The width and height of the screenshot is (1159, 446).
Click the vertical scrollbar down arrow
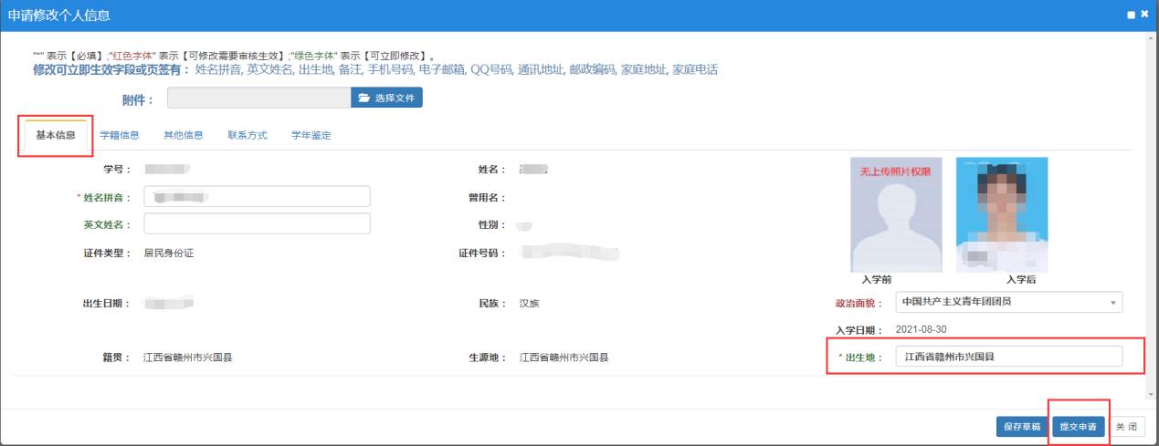1152,395
